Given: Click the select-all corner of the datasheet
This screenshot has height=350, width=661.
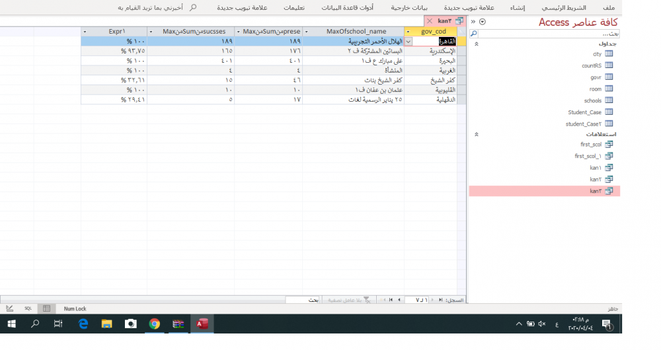Looking at the screenshot, I should click(x=461, y=32).
